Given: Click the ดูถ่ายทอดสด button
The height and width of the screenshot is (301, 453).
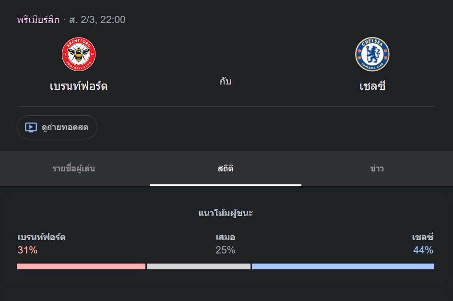Looking at the screenshot, I should point(57,127).
